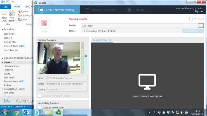Enable the Webcast checkbox
Screen dimensions: 207x116
pyautogui.click(x=191, y=19)
